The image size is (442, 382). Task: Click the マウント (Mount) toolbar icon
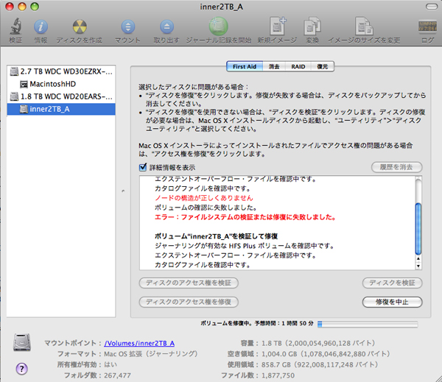coord(127,26)
